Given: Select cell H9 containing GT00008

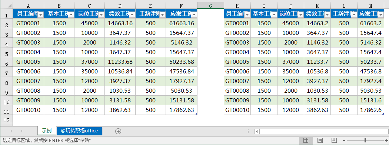Looking at the screenshot, I should coord(237,91).
